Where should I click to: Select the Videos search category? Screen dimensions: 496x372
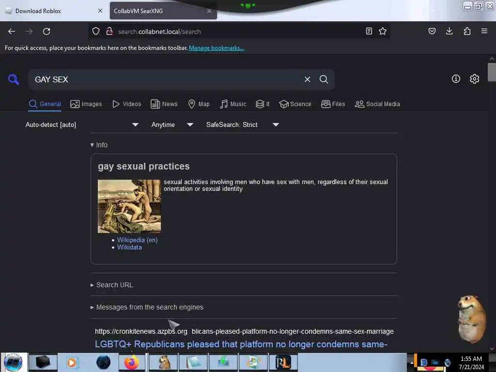127,104
